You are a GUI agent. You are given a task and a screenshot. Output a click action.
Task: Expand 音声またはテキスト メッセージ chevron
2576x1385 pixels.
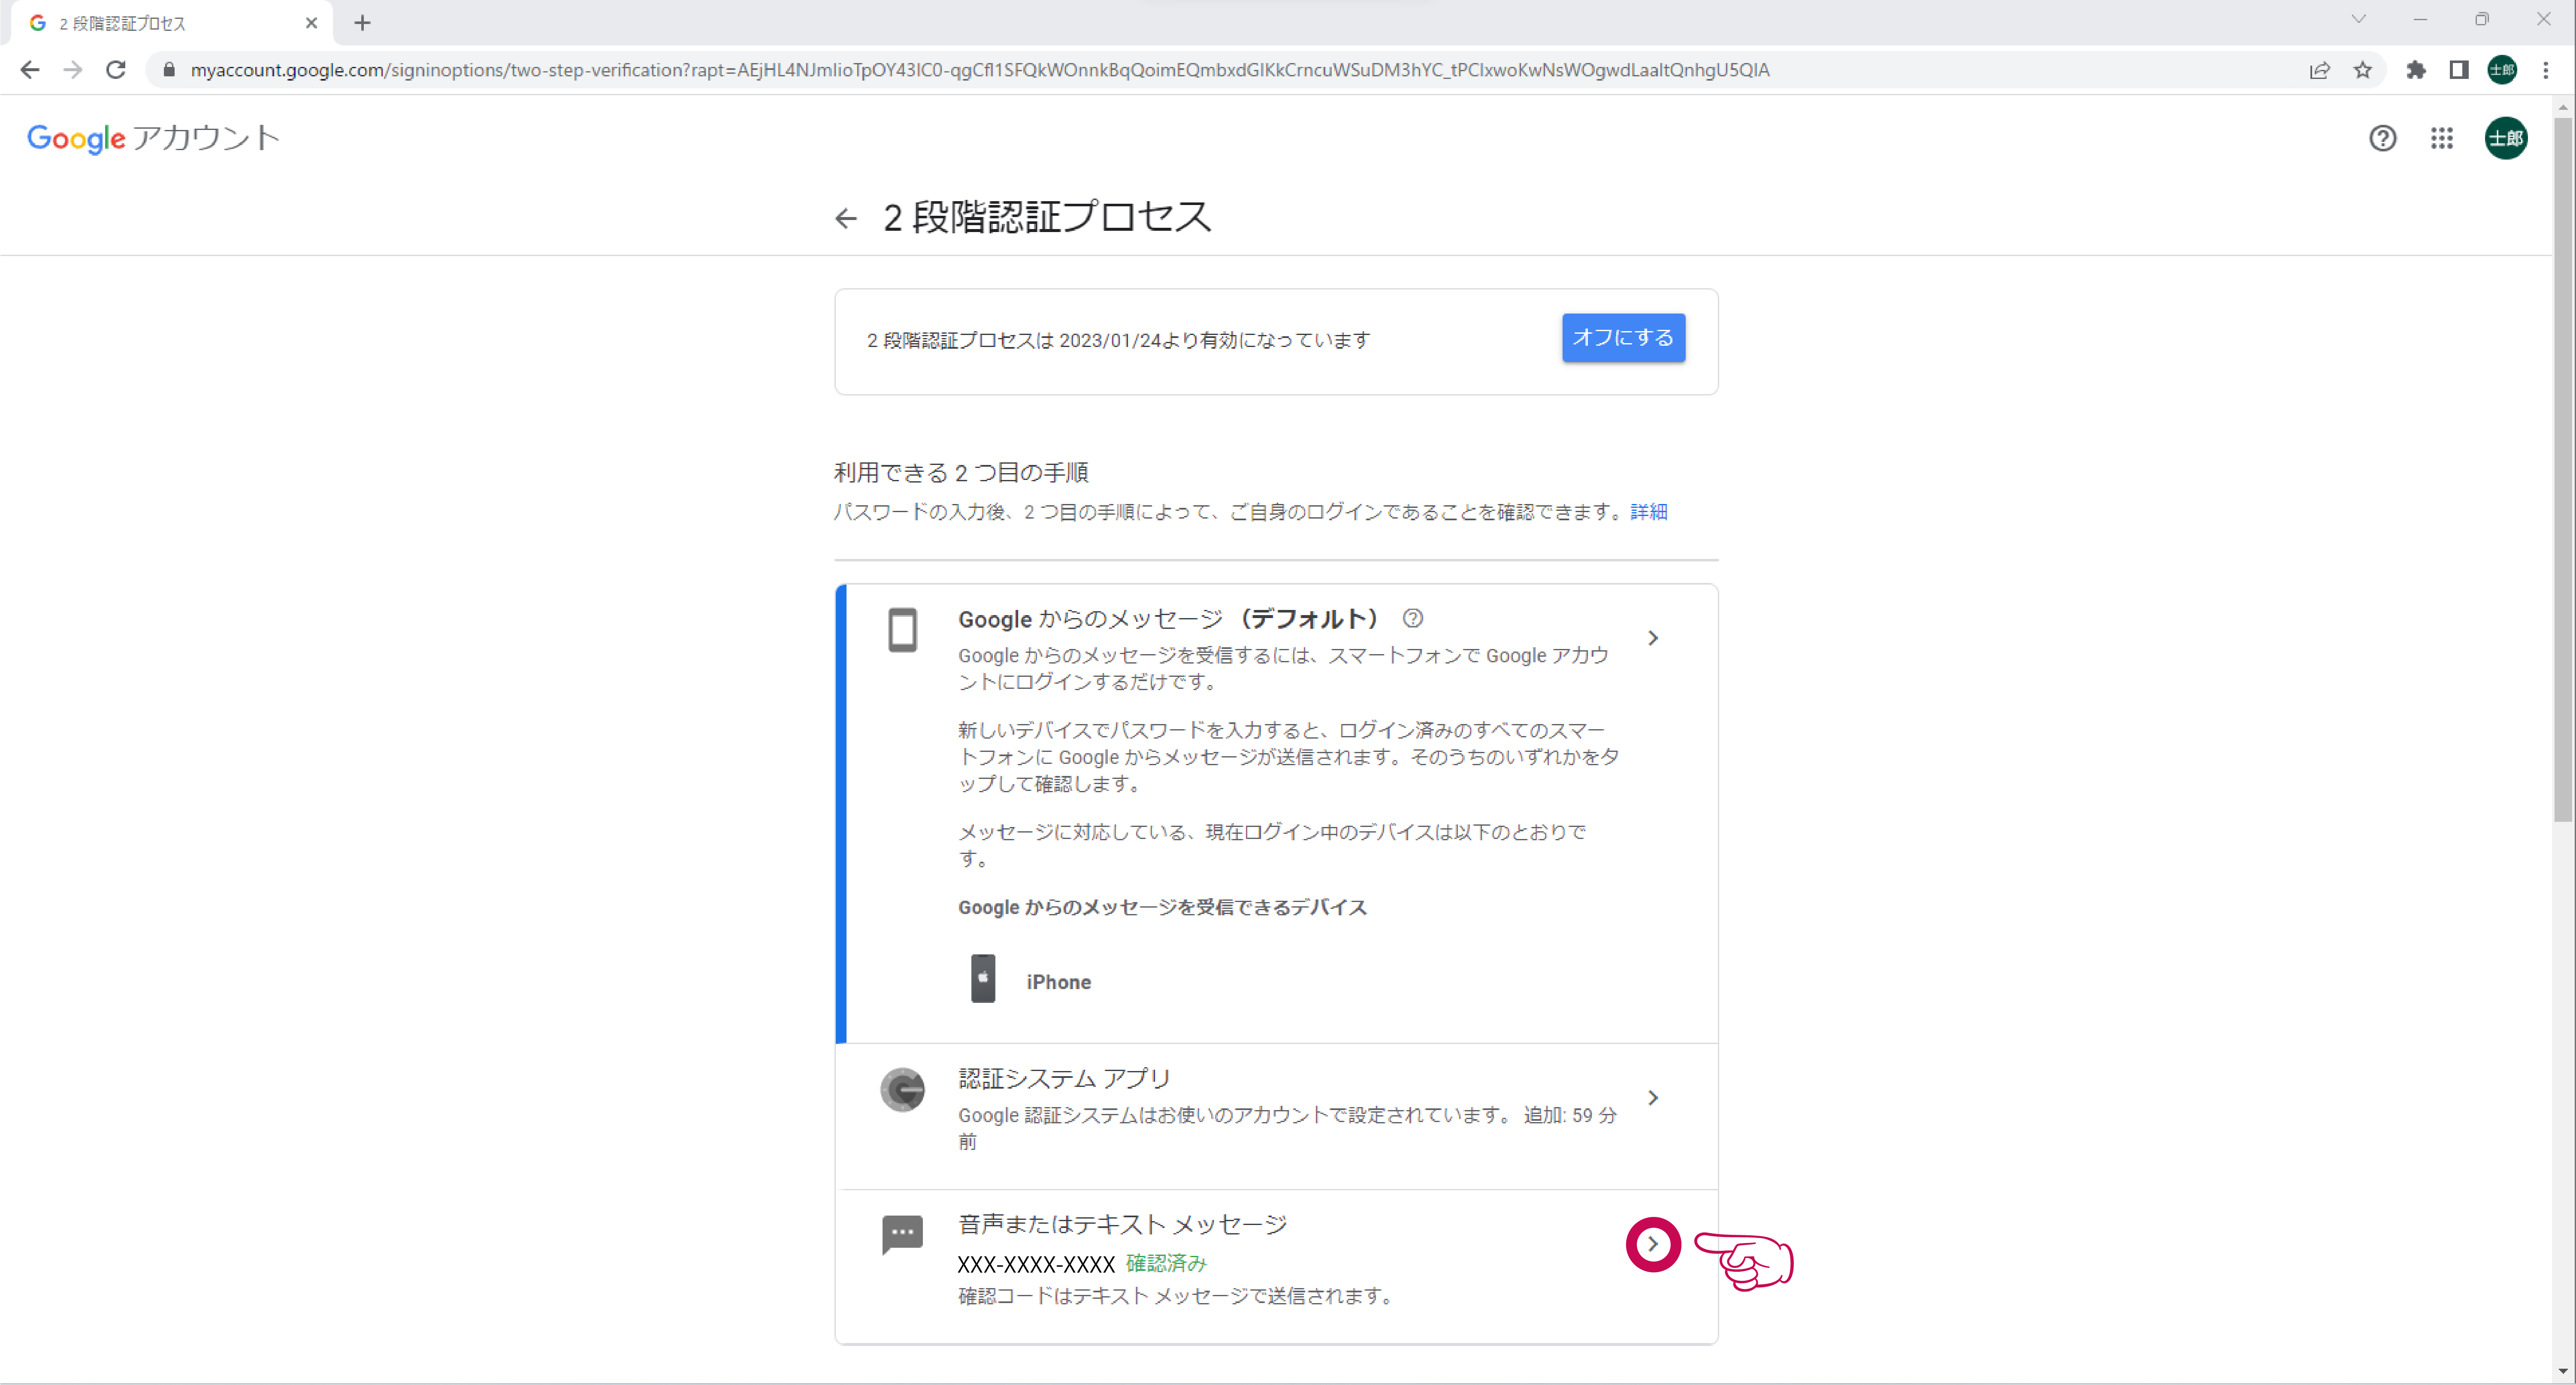tap(1653, 1244)
